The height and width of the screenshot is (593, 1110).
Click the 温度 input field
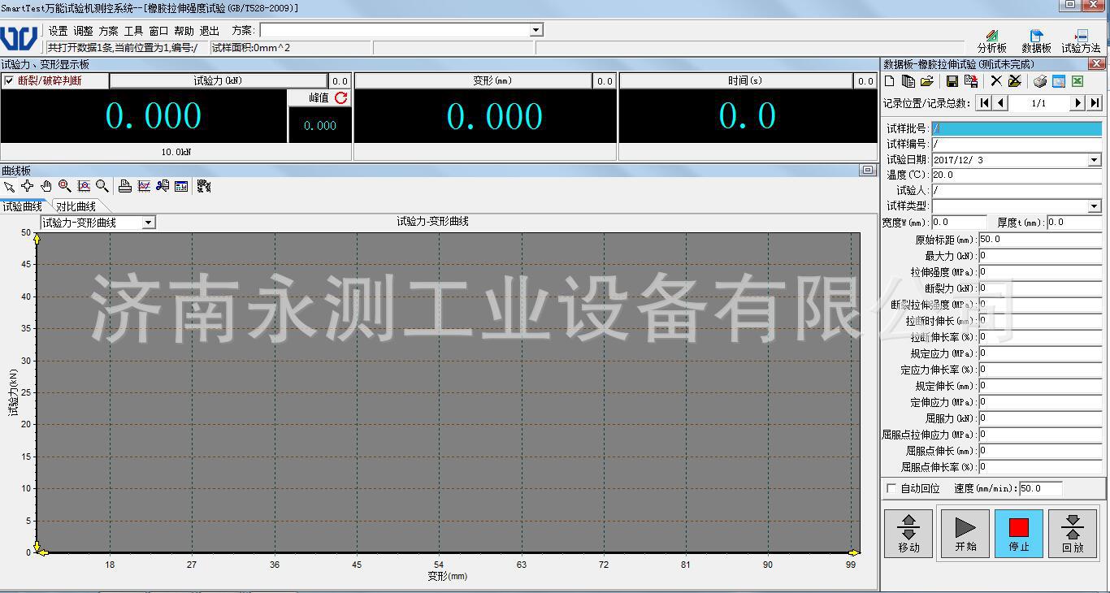[x=1017, y=175]
